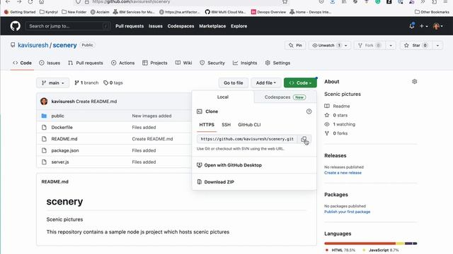Open the user profile avatar menu
The width and height of the screenshot is (453, 254).
coord(438,26)
